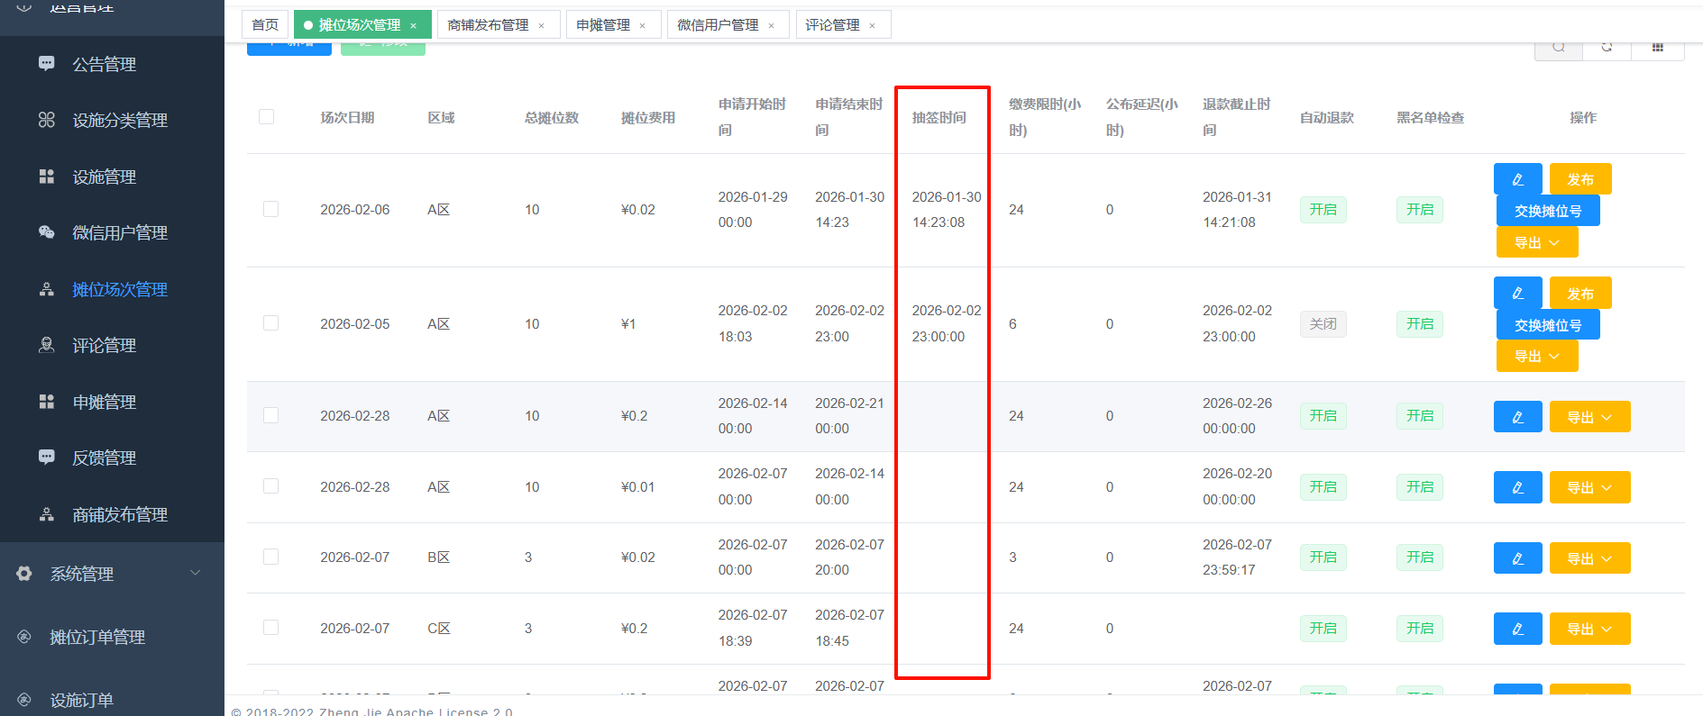The height and width of the screenshot is (716, 1703).
Task: Switch to the 首页 tab
Action: 265,25
